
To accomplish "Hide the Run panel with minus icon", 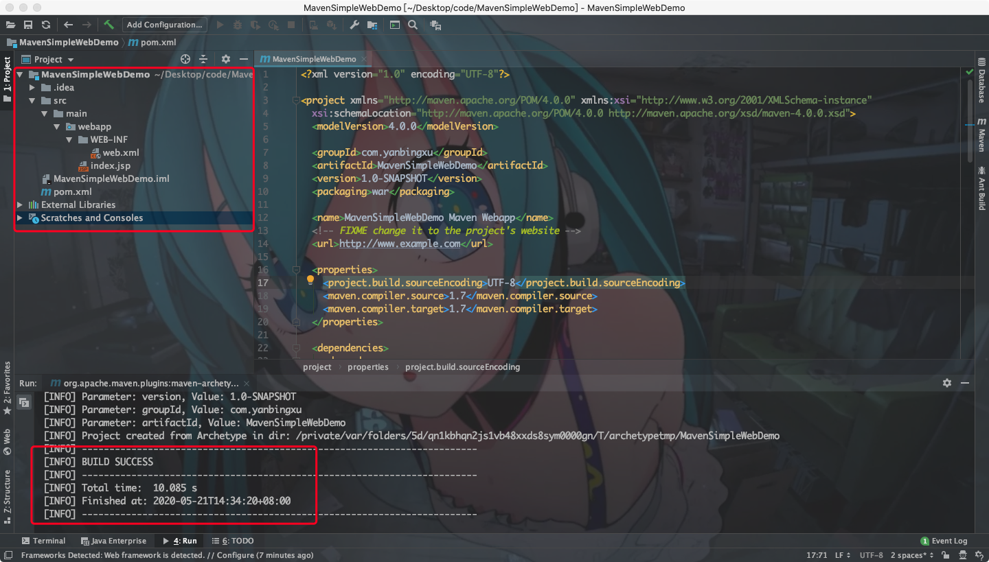I will coord(965,383).
